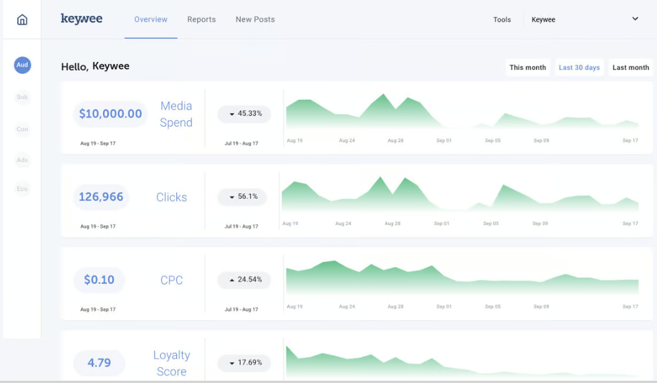Click Sep 01 label on Media Spend chart
Image resolution: width=657 pixels, height=383 pixels.
(444, 141)
